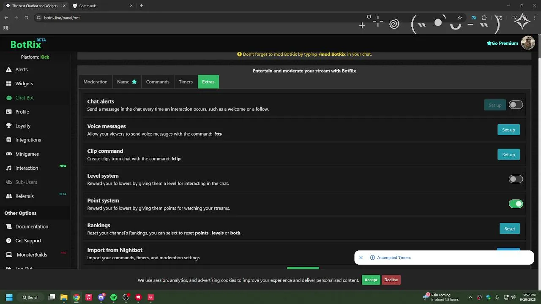Image resolution: width=541 pixels, height=304 pixels.
Task: Click the Profile card icon in sidebar
Action: (8, 112)
